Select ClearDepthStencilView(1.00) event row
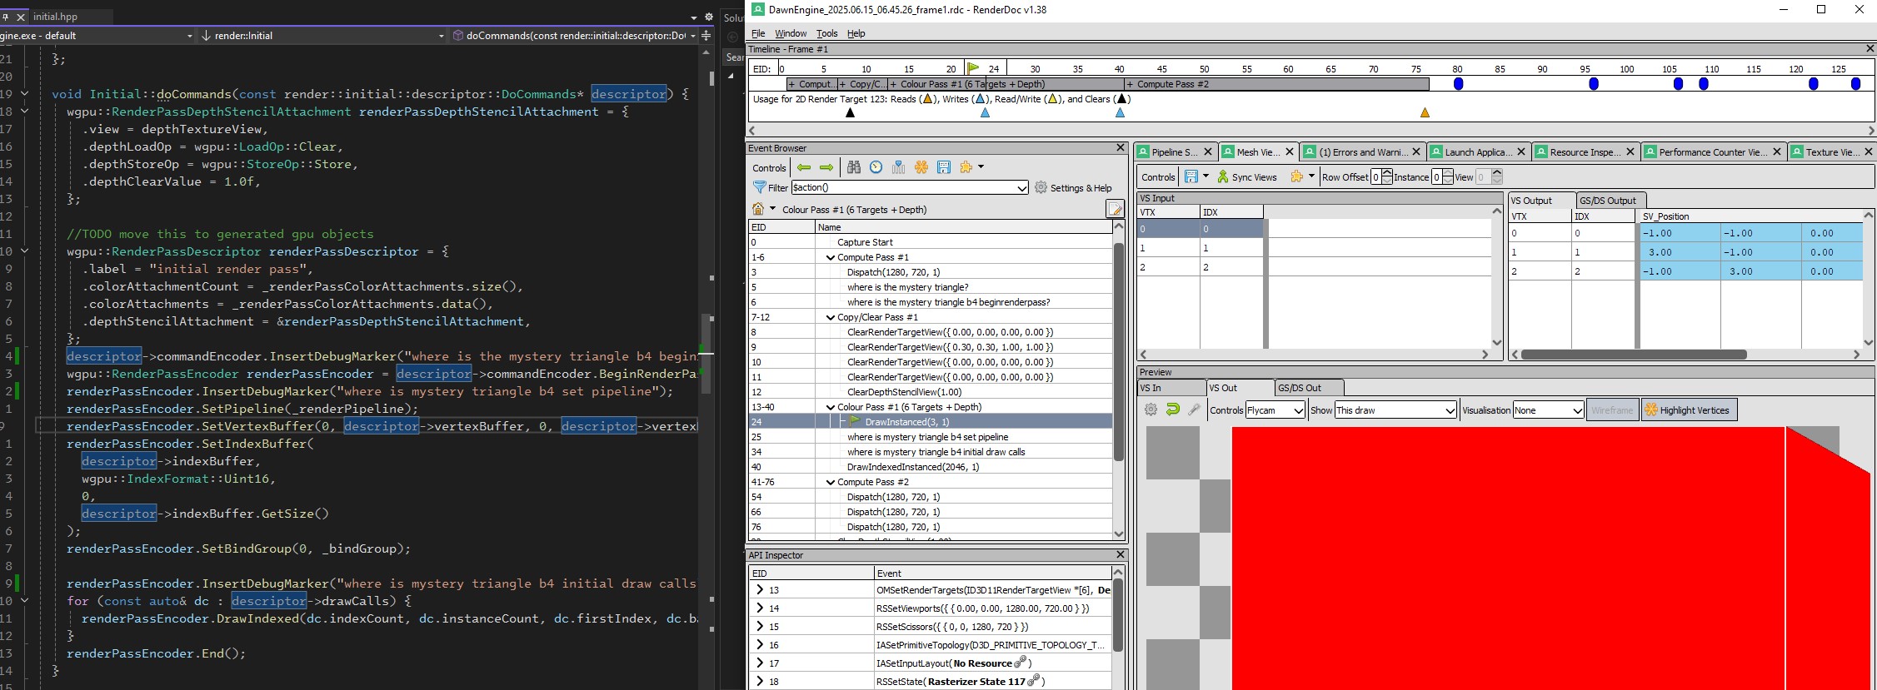 [931, 392]
